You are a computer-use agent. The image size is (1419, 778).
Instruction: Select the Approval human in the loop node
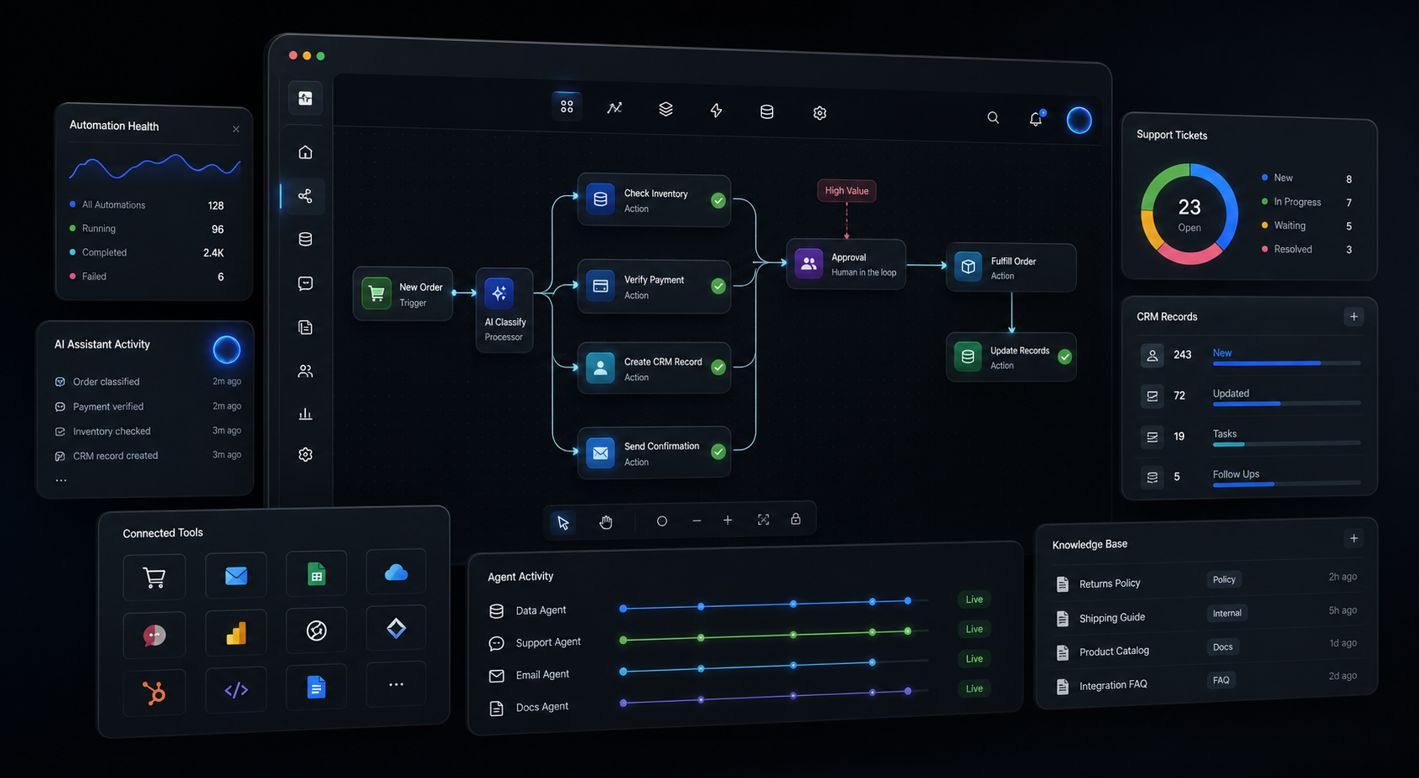[x=847, y=265]
